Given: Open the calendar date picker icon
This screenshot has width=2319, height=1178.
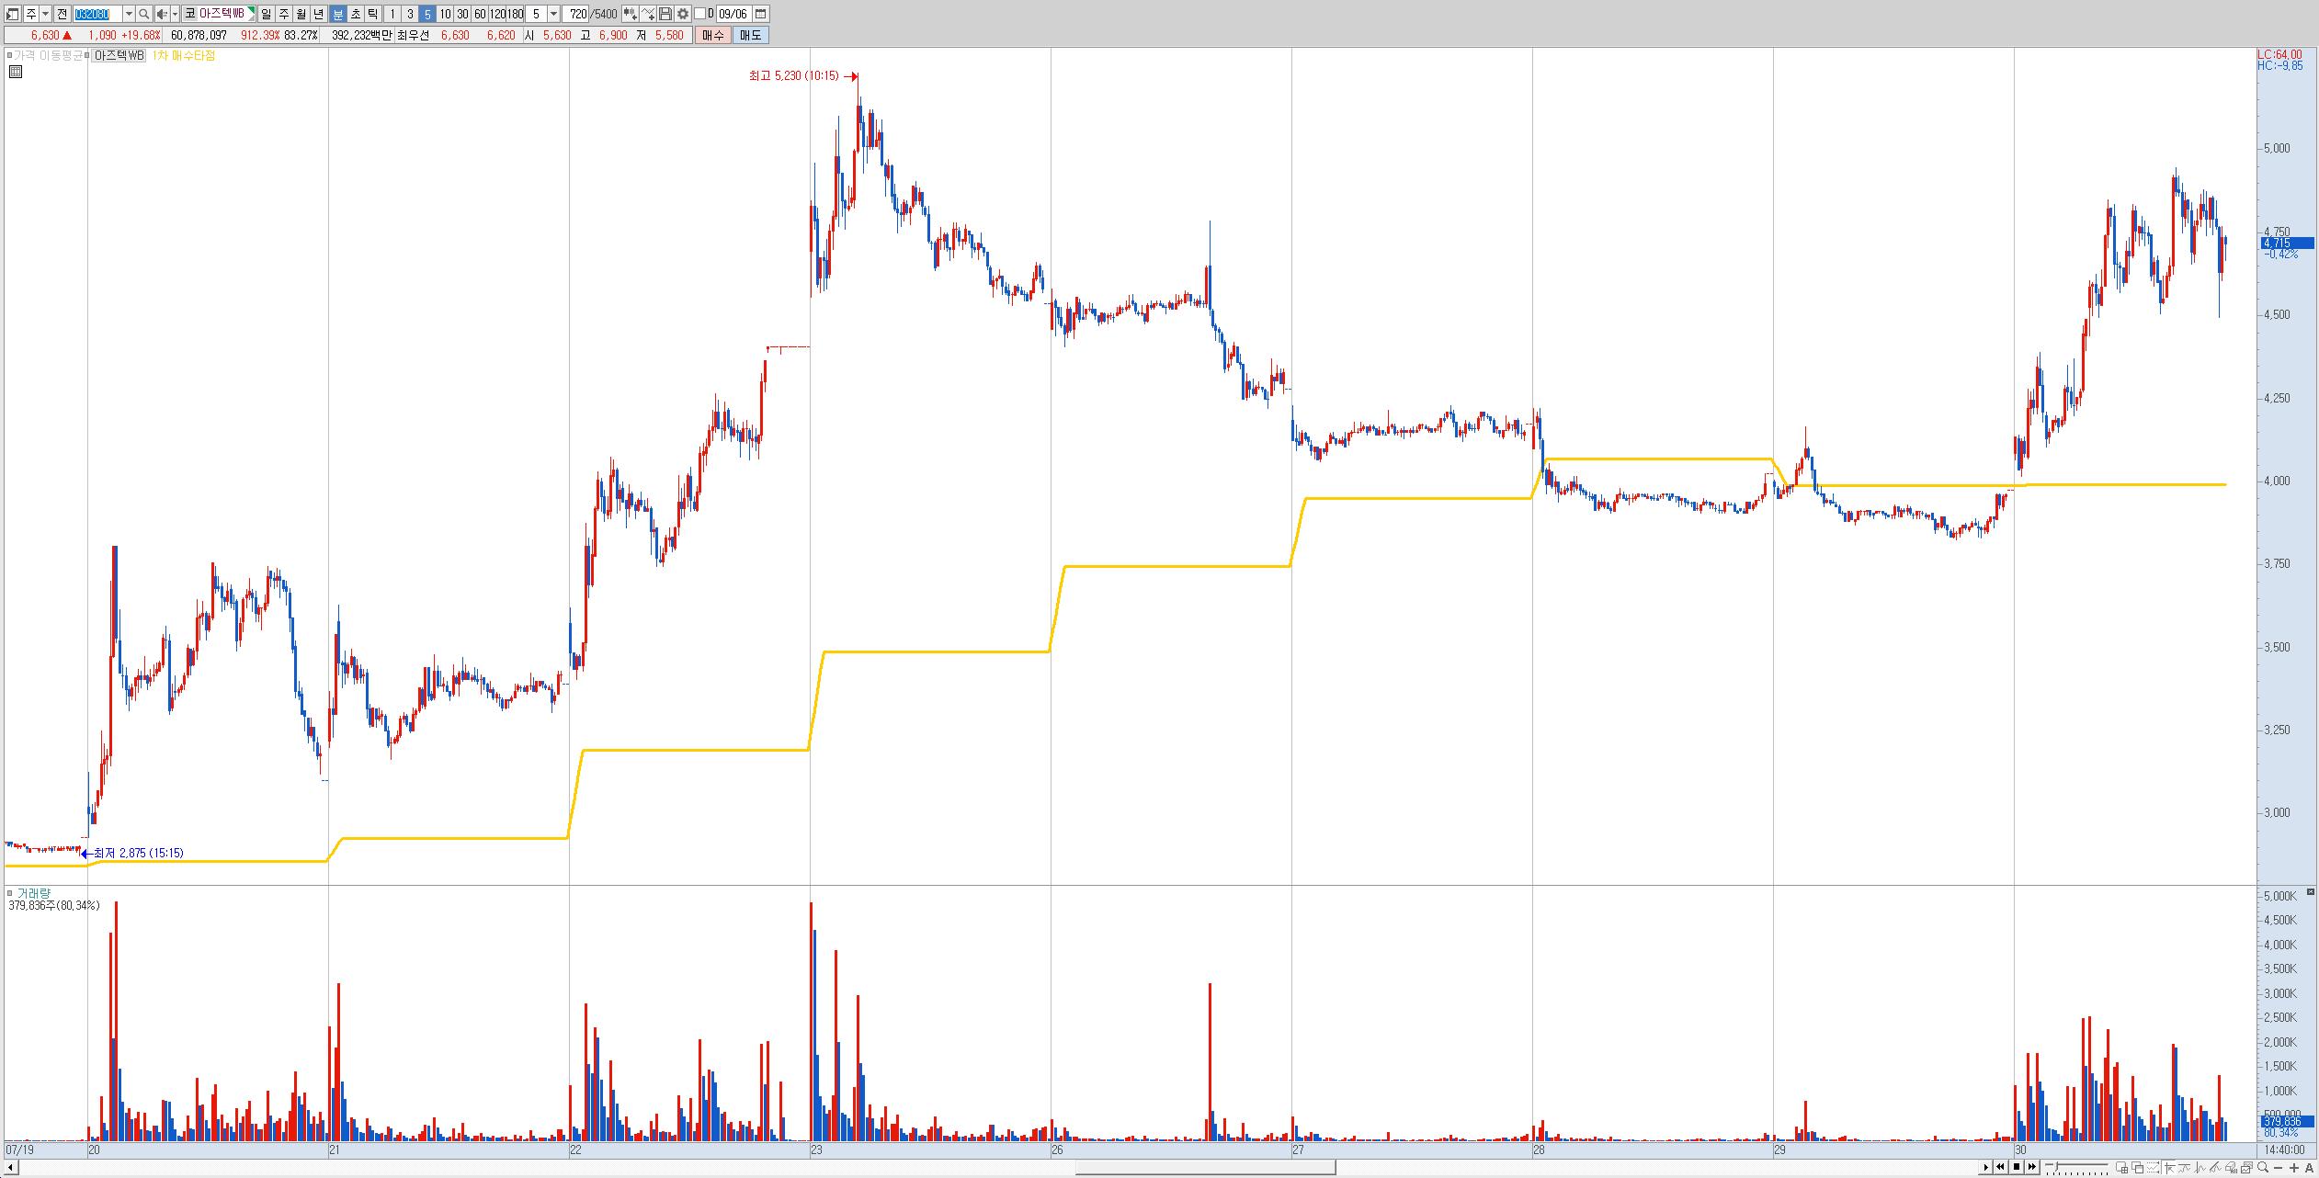Looking at the screenshot, I should click(760, 14).
